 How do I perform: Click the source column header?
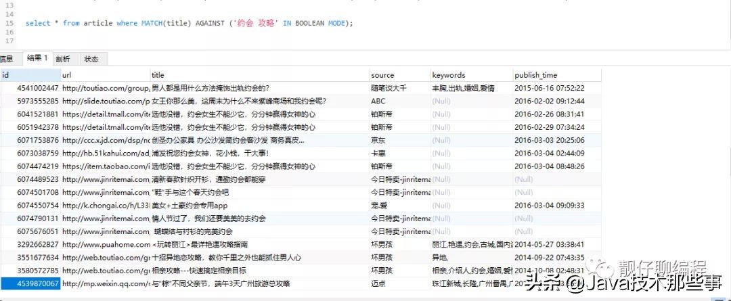(x=398, y=75)
